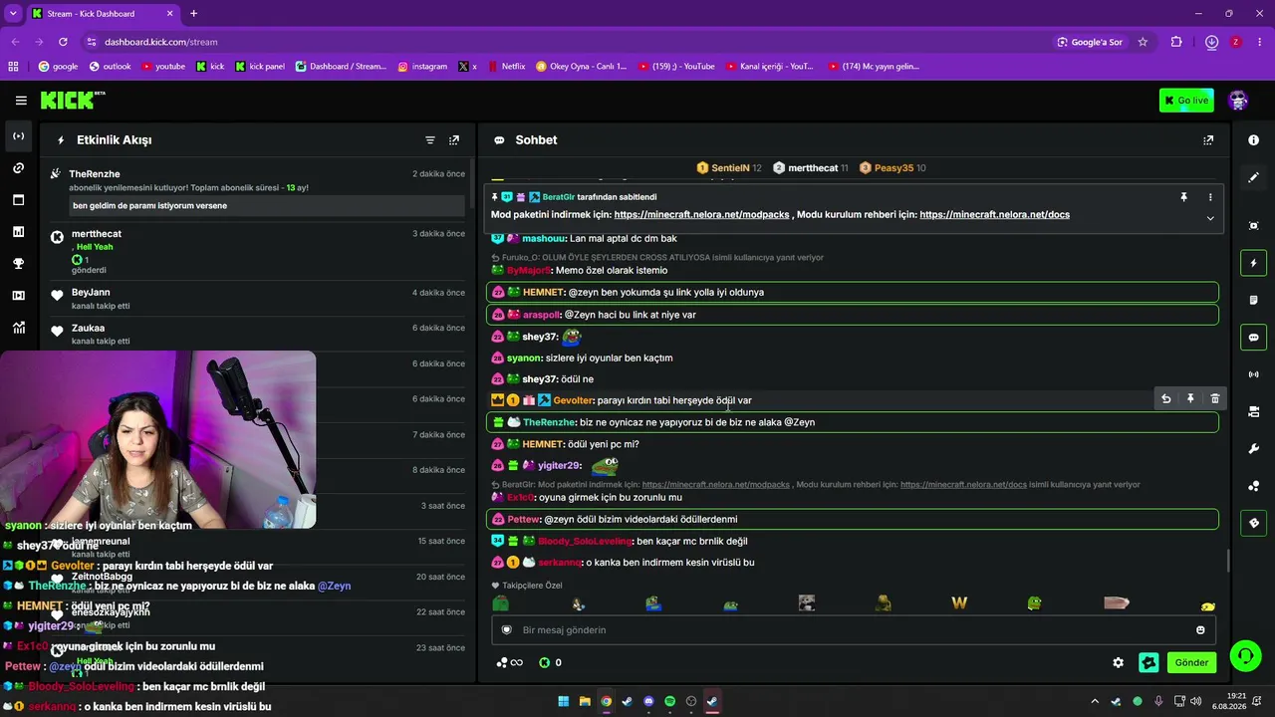Click the lightning bolt icon in right sidebar
The height and width of the screenshot is (717, 1275).
coord(1253,263)
